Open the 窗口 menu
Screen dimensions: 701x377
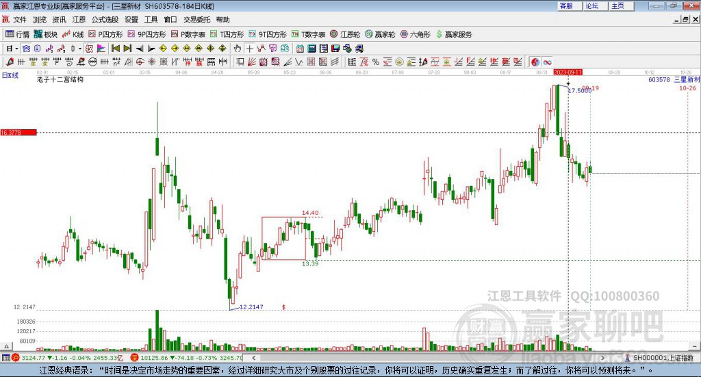pos(170,20)
